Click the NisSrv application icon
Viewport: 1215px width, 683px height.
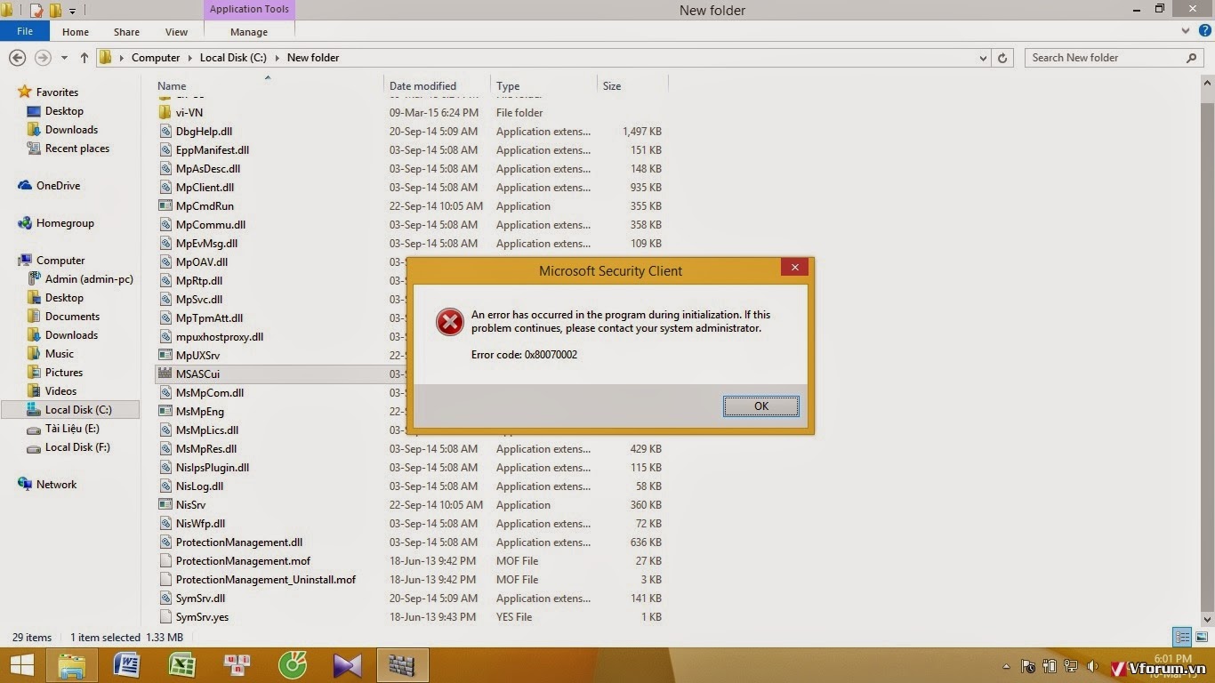[165, 504]
